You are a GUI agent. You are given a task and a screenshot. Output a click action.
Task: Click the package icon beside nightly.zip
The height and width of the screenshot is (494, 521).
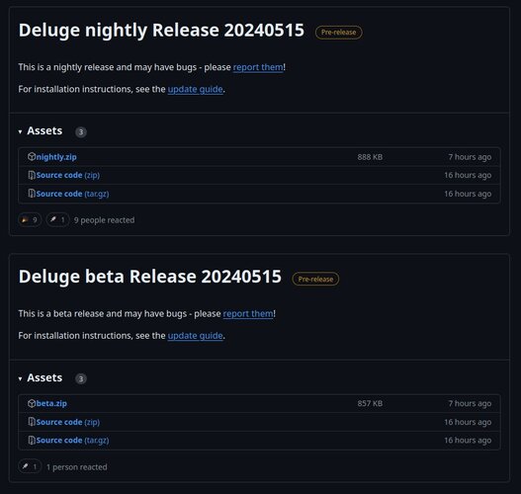coord(32,156)
